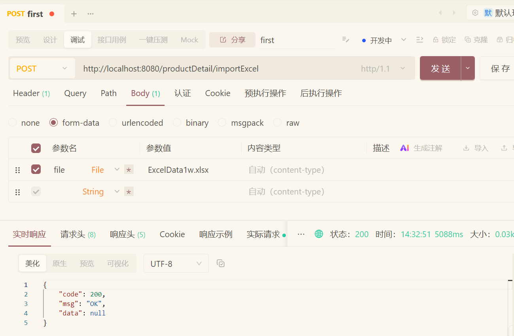Screen dimensions: 514x336
Task: Add a new request tab with the plus icon
Action: pos(74,14)
